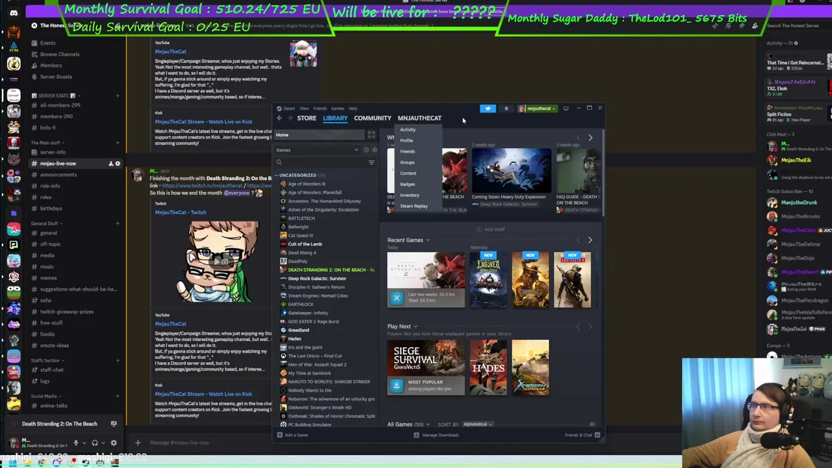Go back with Steam's left arrow
The width and height of the screenshot is (832, 468).
click(x=279, y=118)
